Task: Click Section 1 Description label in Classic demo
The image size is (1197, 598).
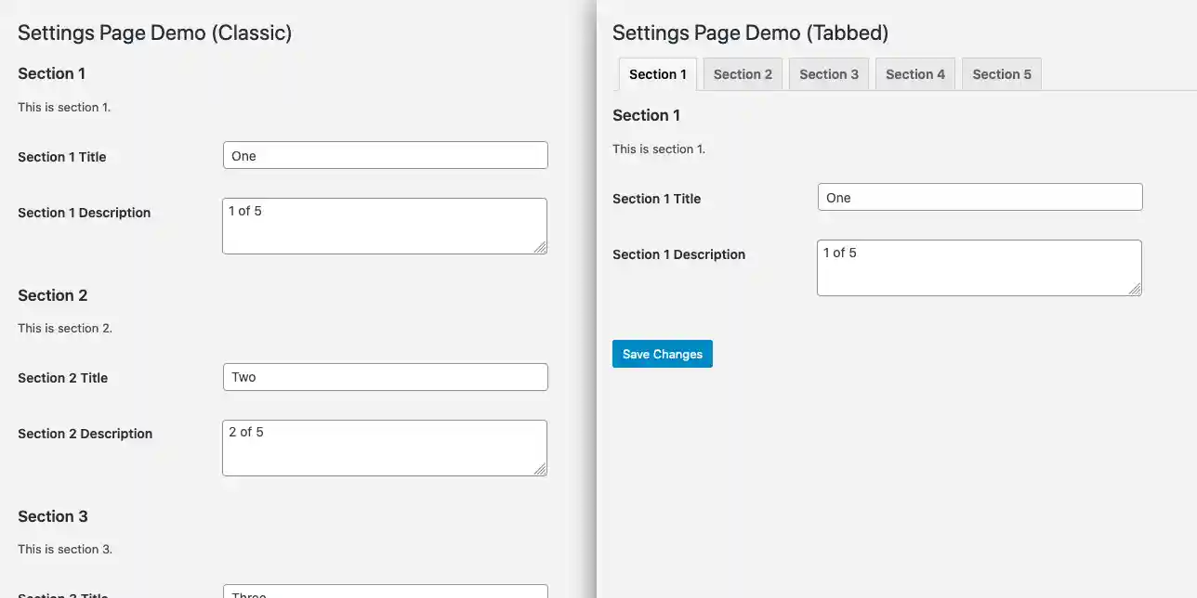Action: tap(85, 213)
